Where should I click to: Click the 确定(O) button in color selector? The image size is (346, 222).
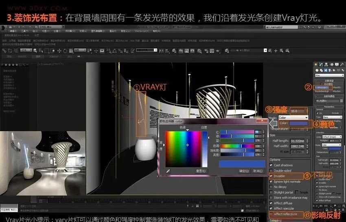point(244,171)
